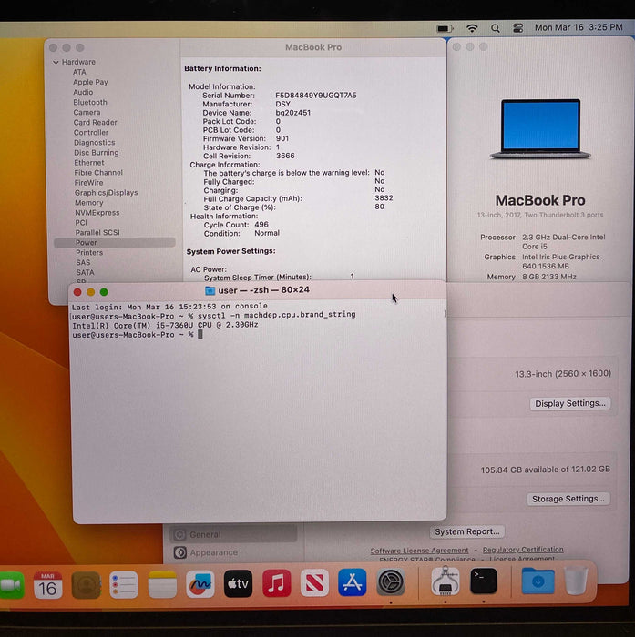Select Disc Burning in the hardware list
The image size is (635, 637).
pos(97,153)
